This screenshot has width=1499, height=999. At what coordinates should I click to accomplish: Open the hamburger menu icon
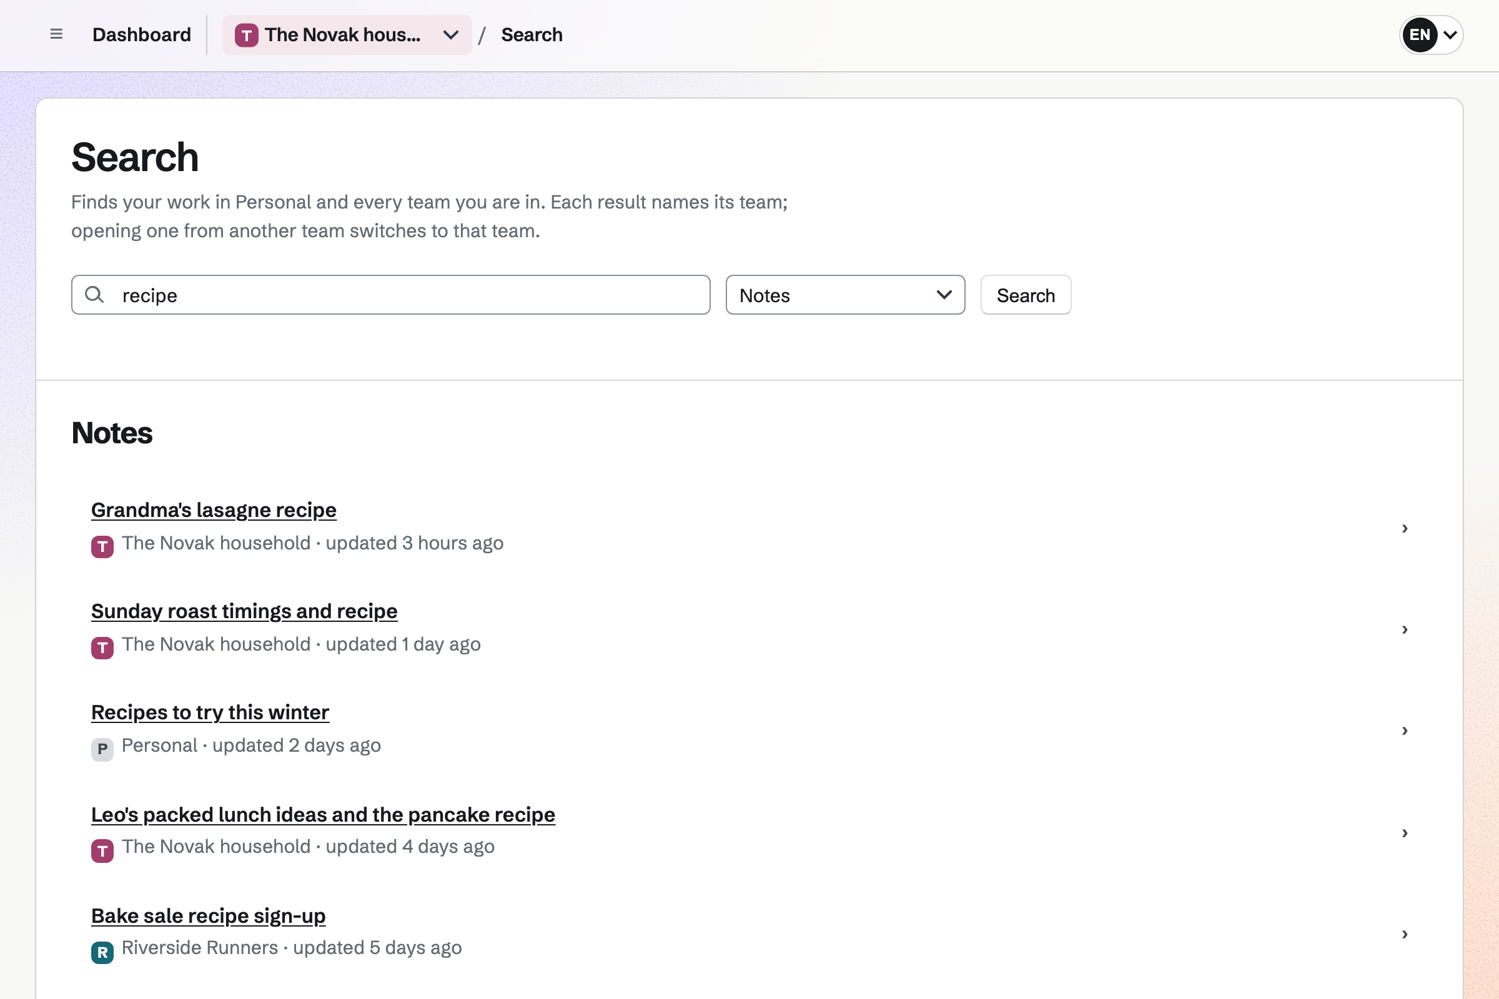[x=56, y=34]
